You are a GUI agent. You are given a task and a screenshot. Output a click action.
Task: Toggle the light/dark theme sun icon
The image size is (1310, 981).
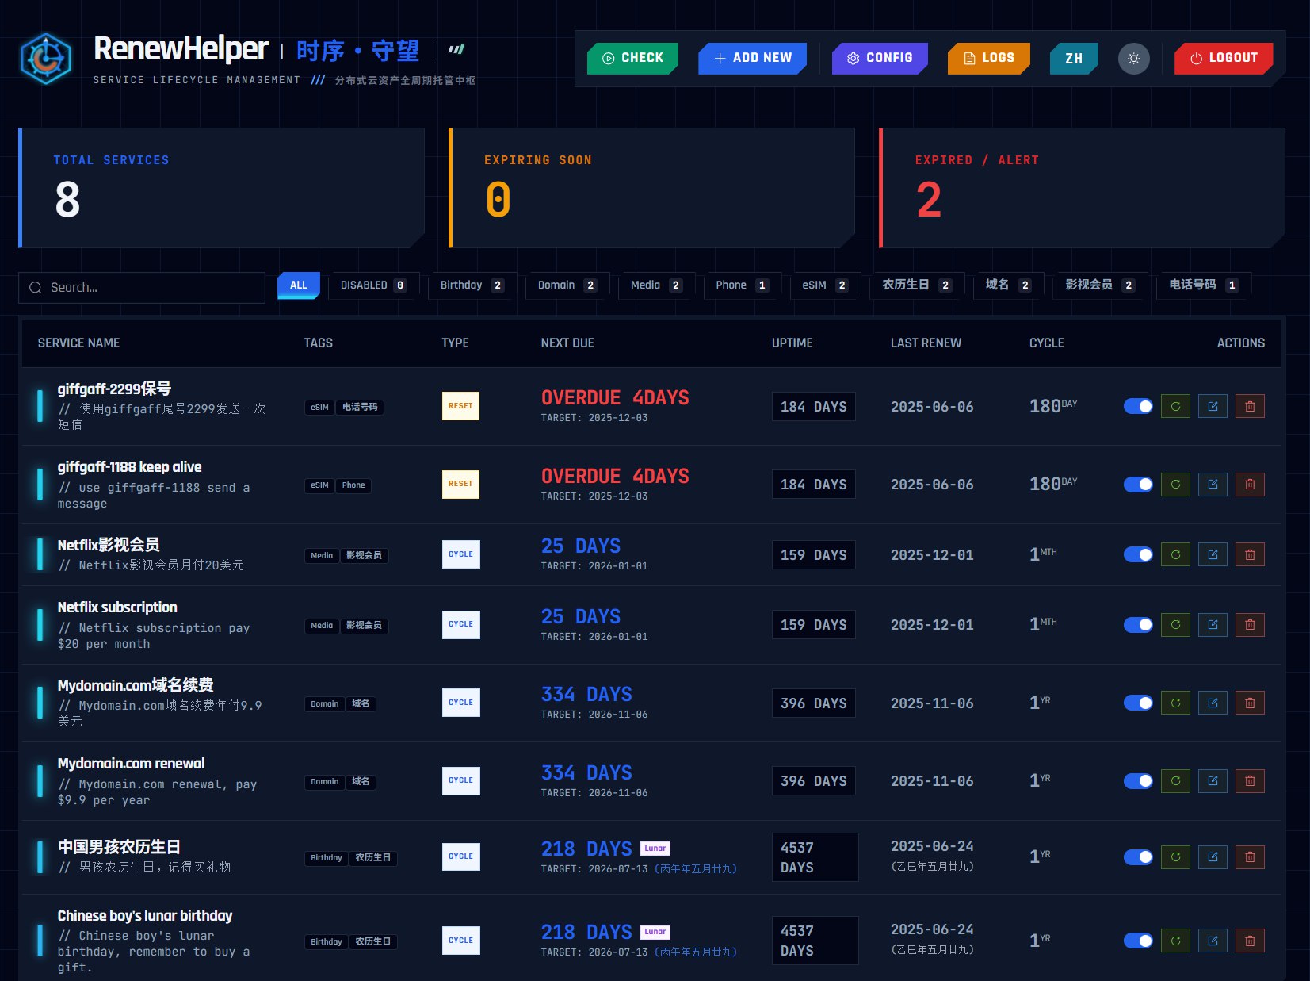coord(1133,59)
